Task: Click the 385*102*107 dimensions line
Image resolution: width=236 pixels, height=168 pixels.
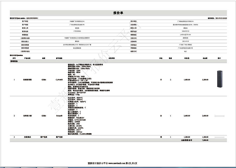Action: 77,93
